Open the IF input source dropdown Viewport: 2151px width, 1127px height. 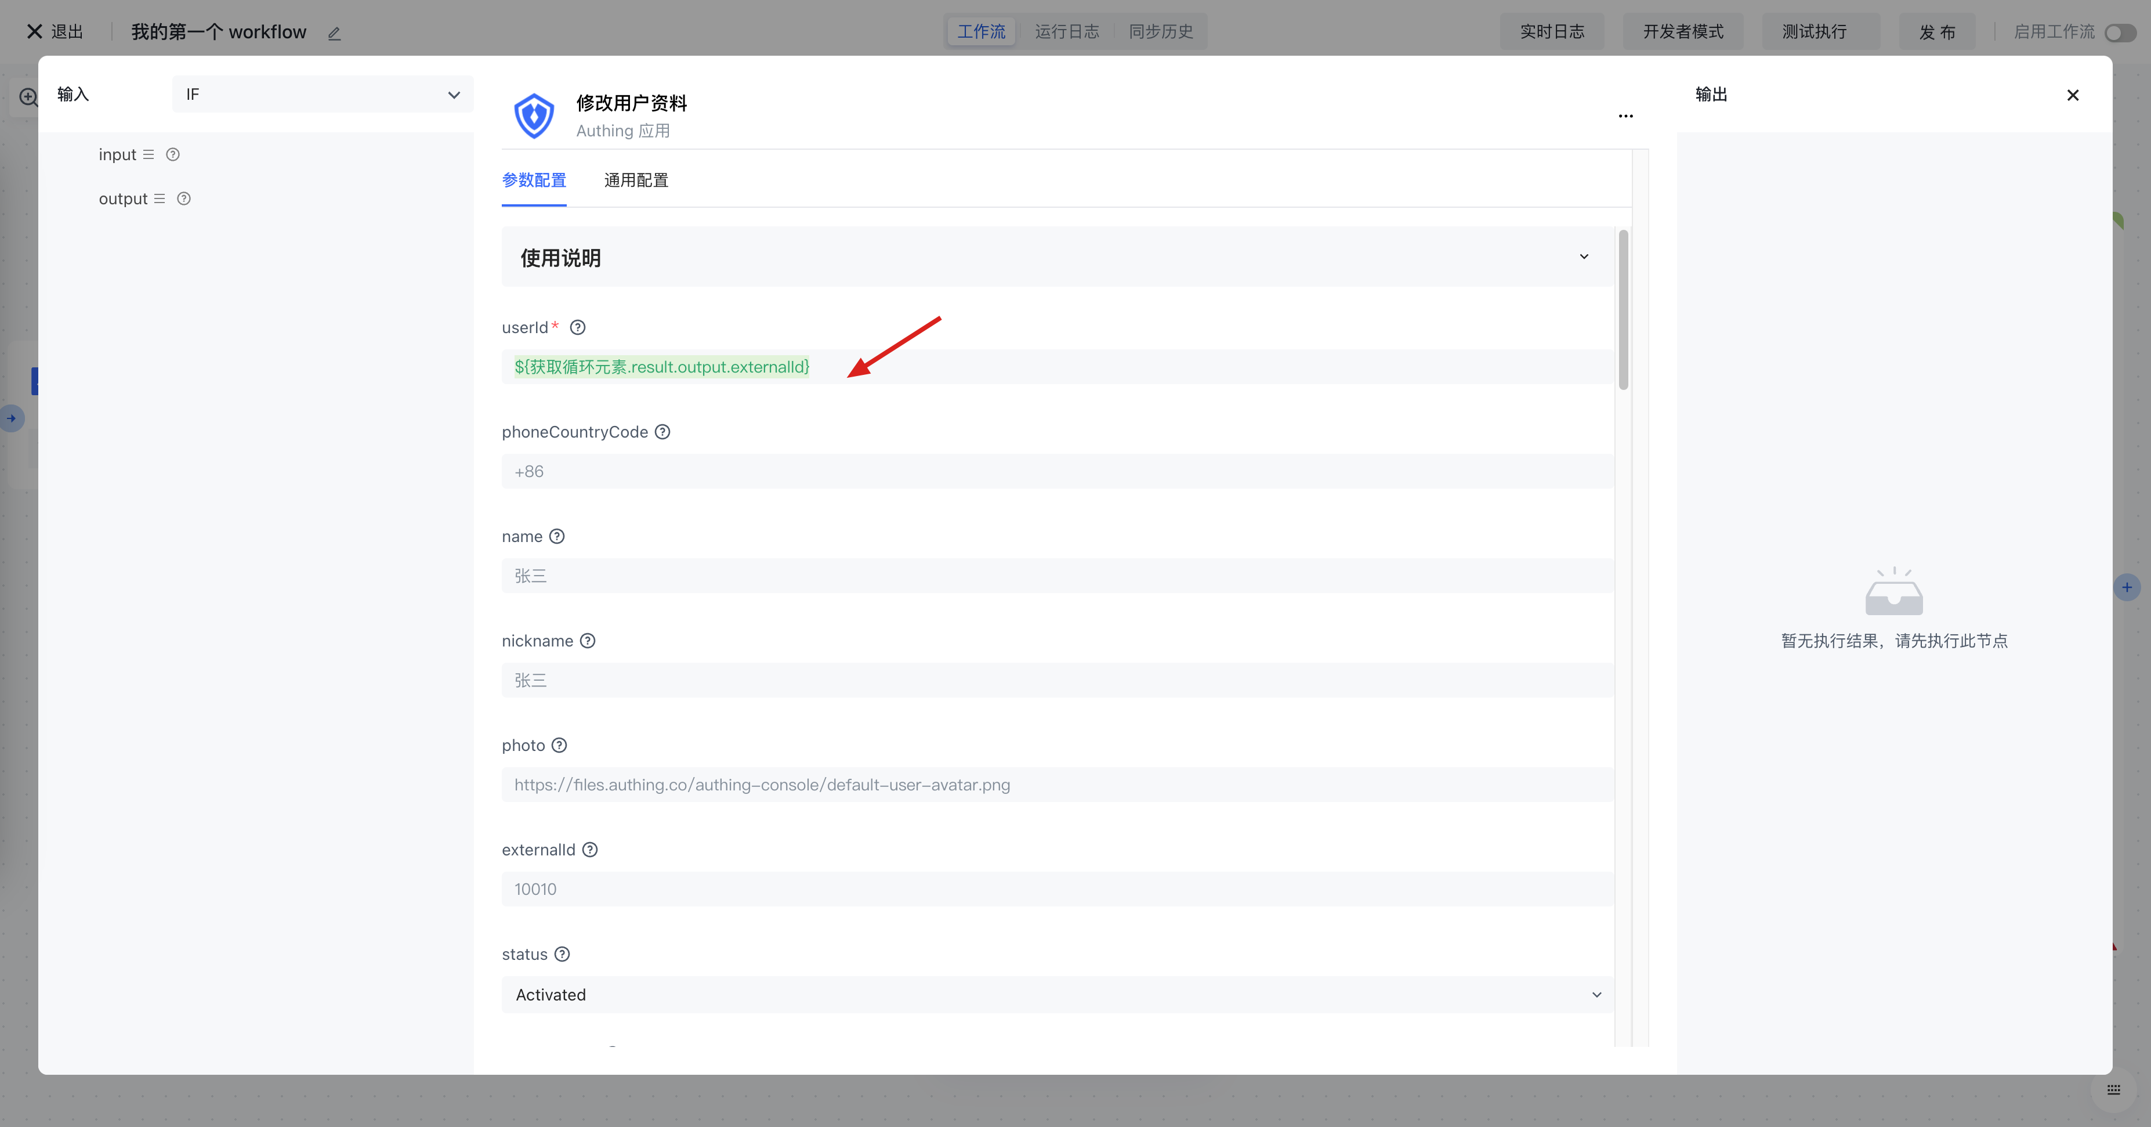[x=323, y=95]
